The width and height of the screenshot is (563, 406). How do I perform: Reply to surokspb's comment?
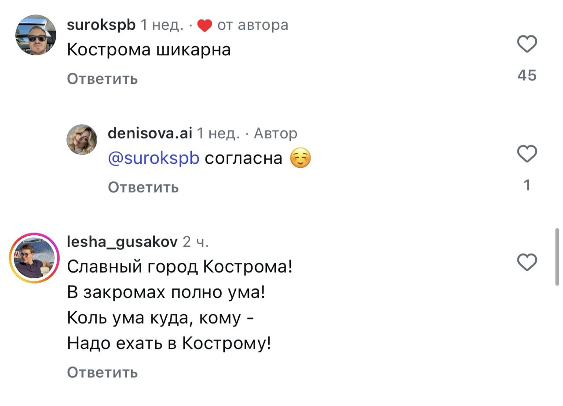[102, 79]
